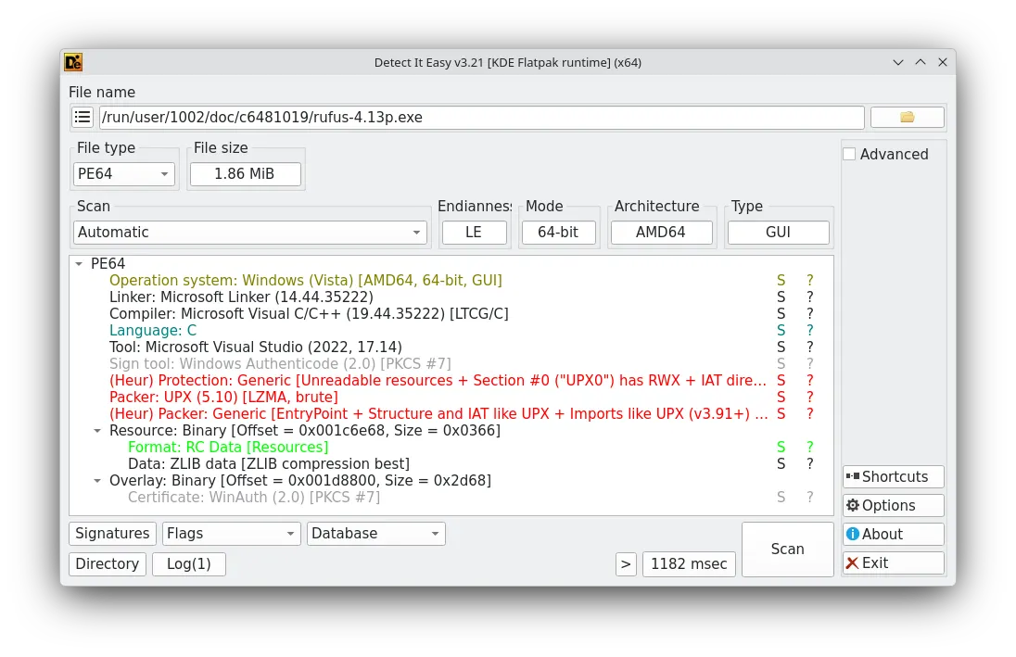Click S on the Language: C row
This screenshot has width=1016, height=657.
781,331
